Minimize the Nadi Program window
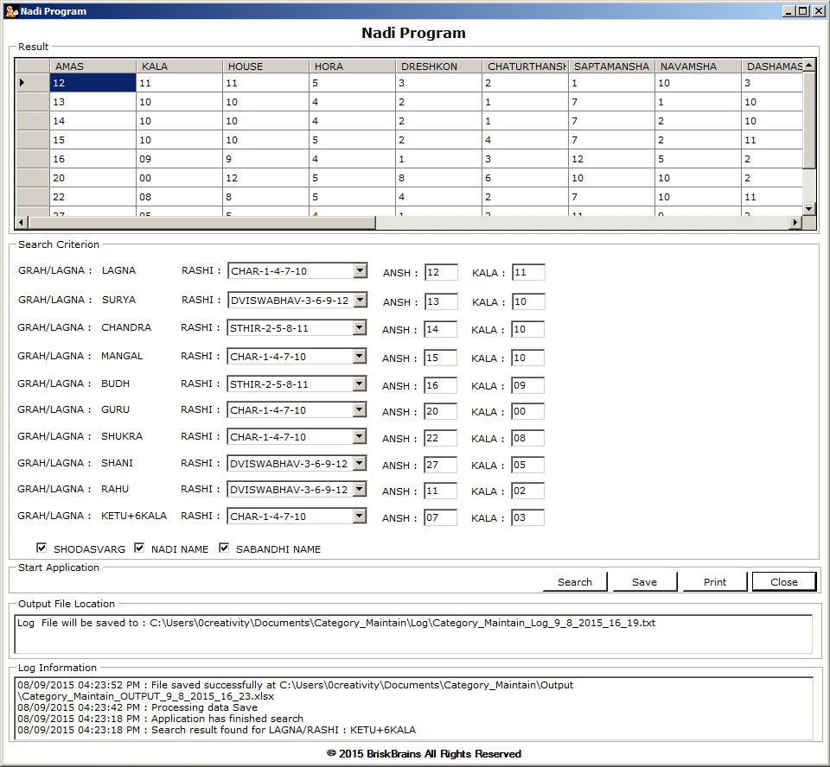 (x=789, y=11)
